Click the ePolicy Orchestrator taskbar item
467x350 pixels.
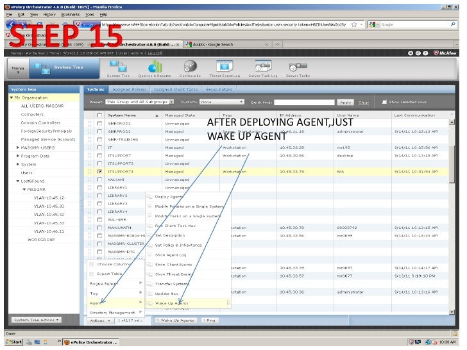(x=90, y=342)
